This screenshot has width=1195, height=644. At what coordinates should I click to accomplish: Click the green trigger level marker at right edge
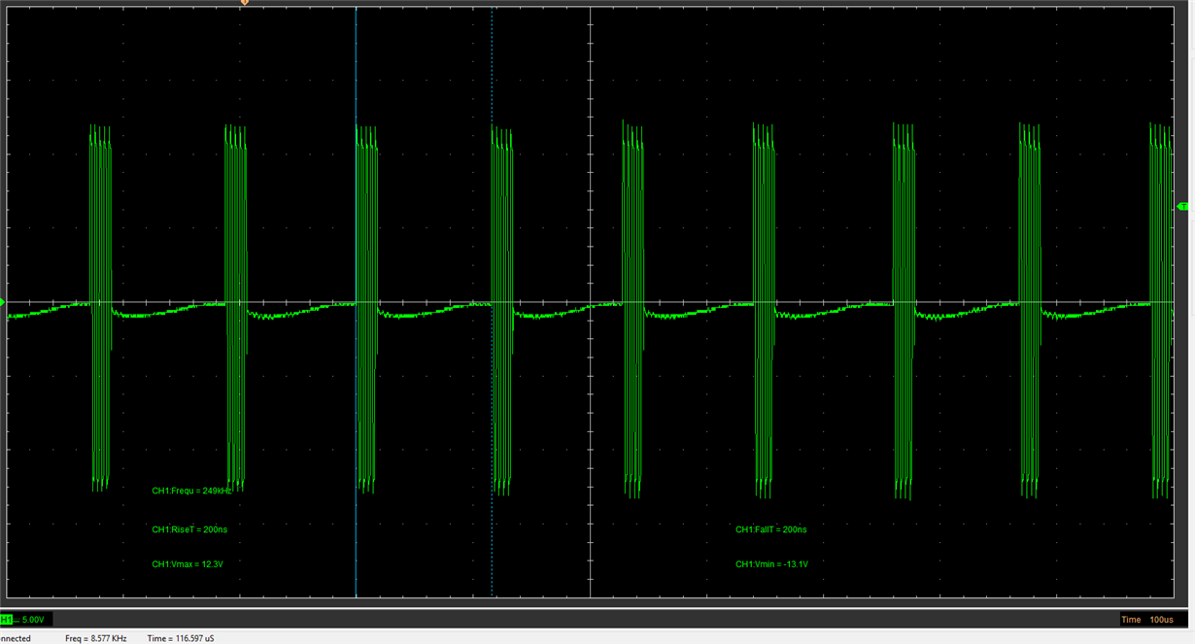pos(1182,207)
